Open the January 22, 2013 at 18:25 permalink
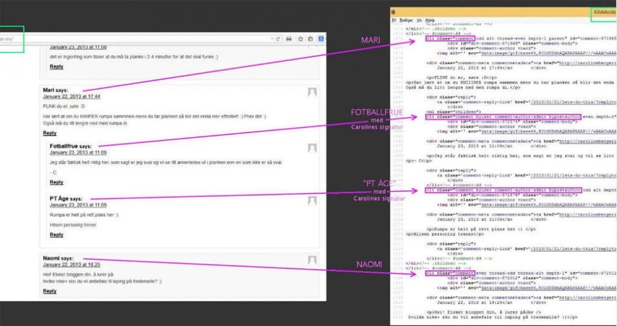This screenshot has width=617, height=326. pos(72,264)
